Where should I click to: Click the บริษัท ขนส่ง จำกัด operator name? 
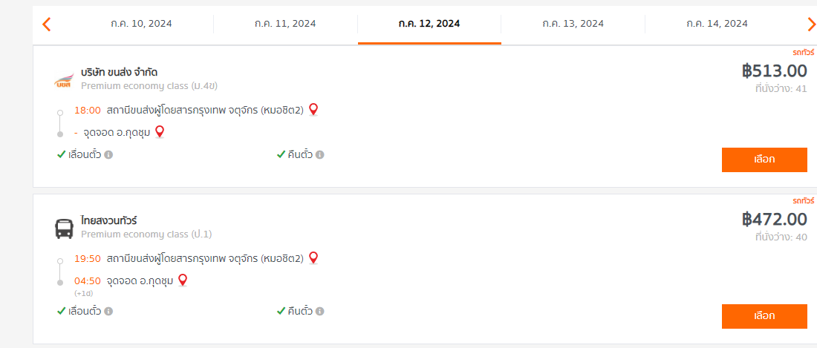120,72
